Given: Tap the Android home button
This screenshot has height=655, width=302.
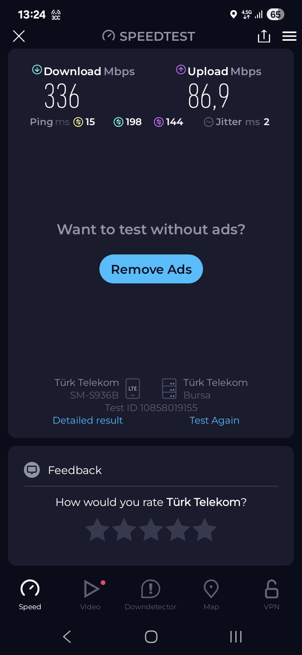Looking at the screenshot, I should tap(151, 637).
